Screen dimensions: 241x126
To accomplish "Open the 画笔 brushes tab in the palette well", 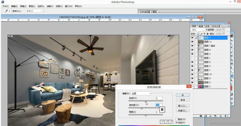I will click(155, 12).
